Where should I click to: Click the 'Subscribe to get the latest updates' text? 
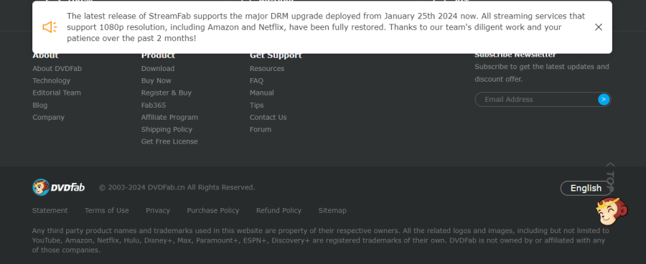[x=542, y=73]
